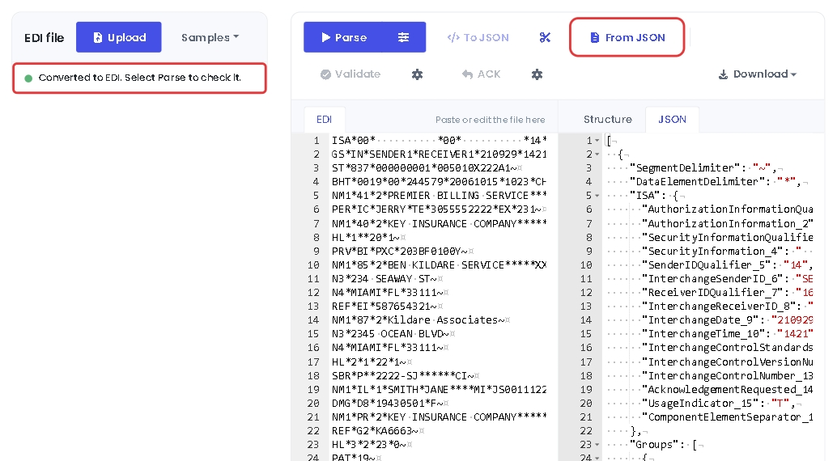Click the scissors split icon
837x461 pixels.
(545, 37)
